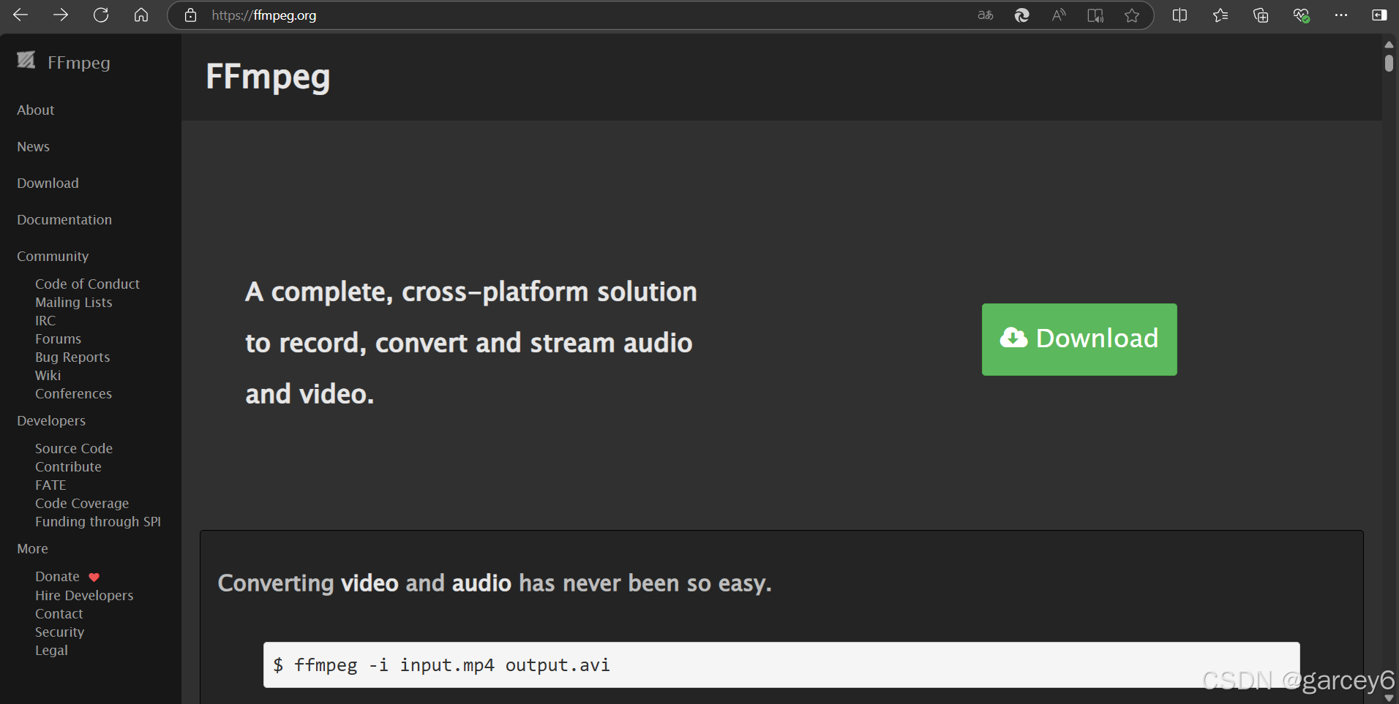1399x704 pixels.
Task: Click the translate page icon
Action: (986, 15)
